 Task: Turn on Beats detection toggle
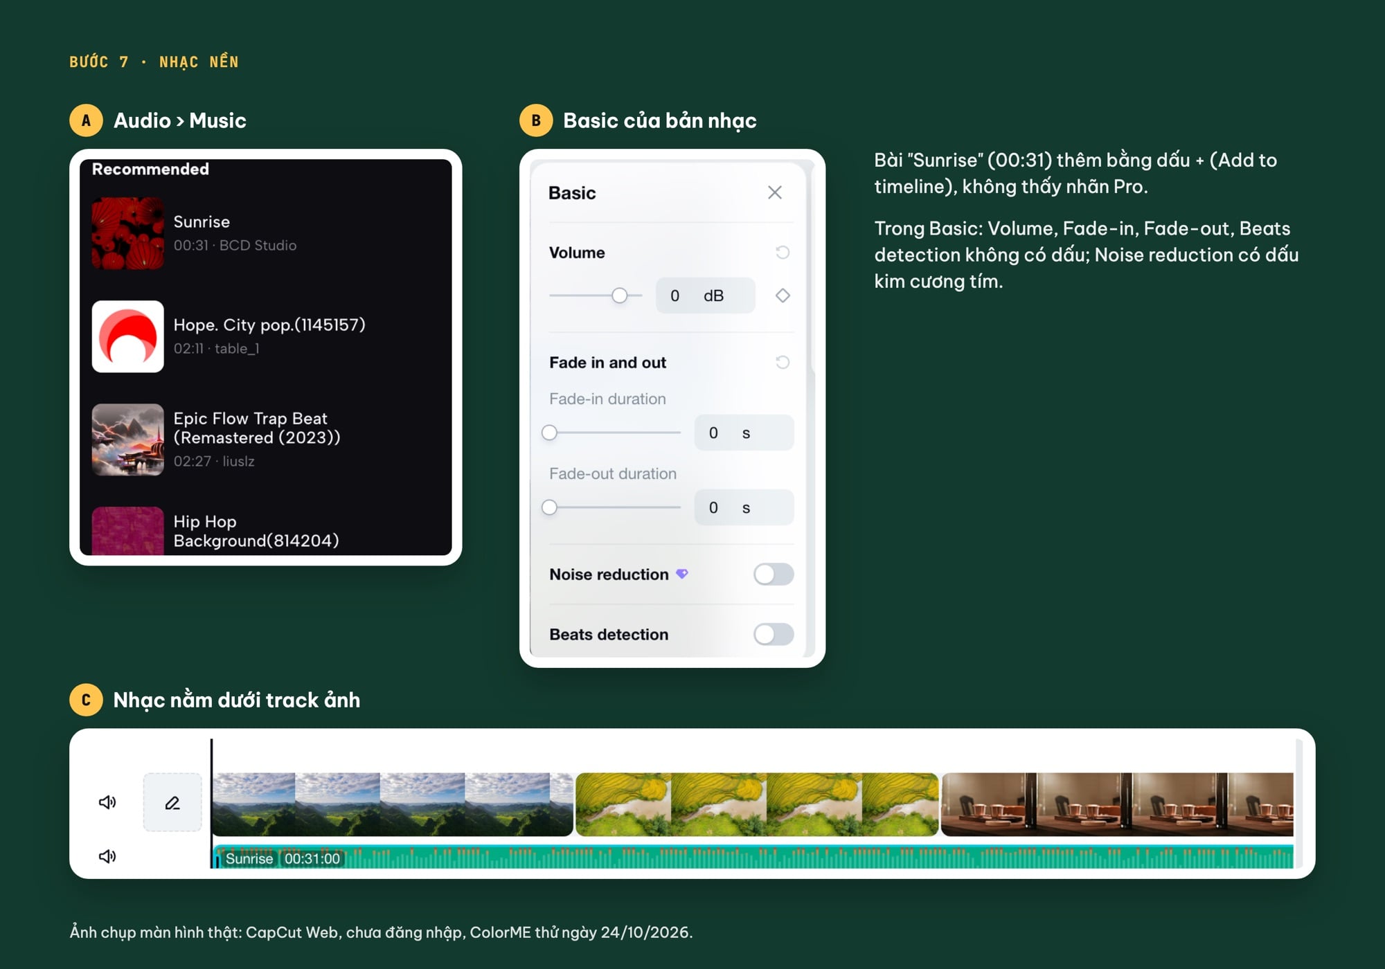pyautogui.click(x=774, y=634)
